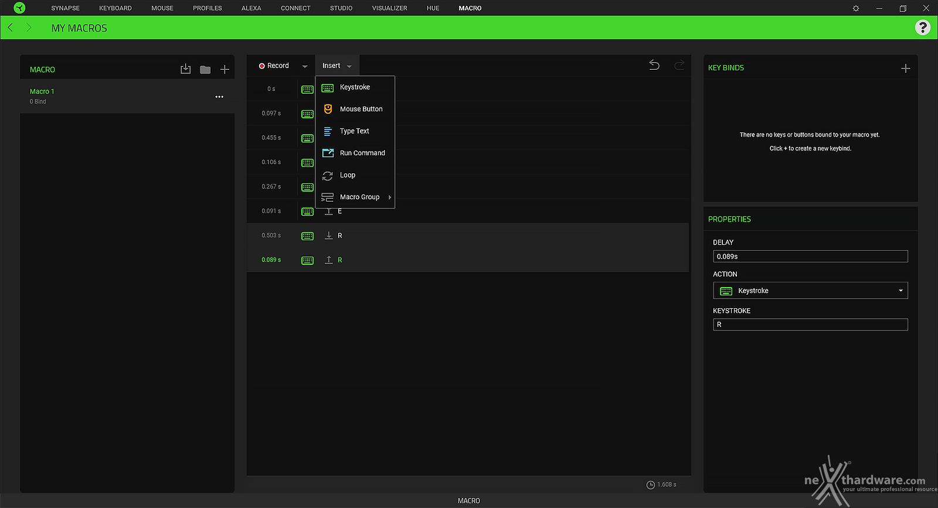
Task: Click the 0.455 s delay value
Action: (x=271, y=138)
